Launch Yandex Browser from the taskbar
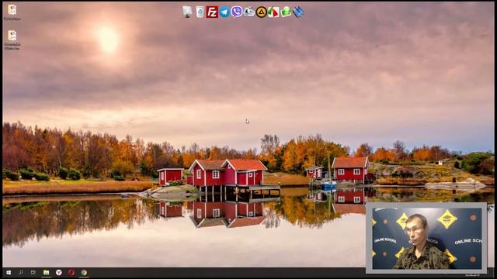This screenshot has height=279, width=497. tap(59, 272)
